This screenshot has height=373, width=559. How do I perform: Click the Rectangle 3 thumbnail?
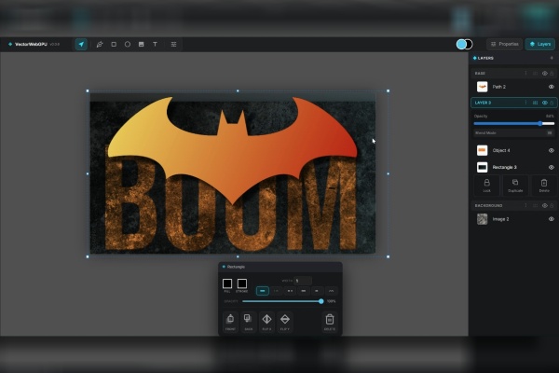pos(483,167)
